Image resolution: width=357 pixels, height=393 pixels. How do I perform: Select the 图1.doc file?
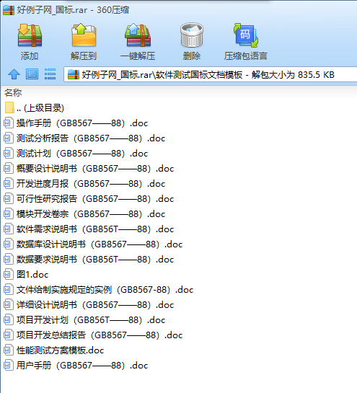[x=26, y=275]
